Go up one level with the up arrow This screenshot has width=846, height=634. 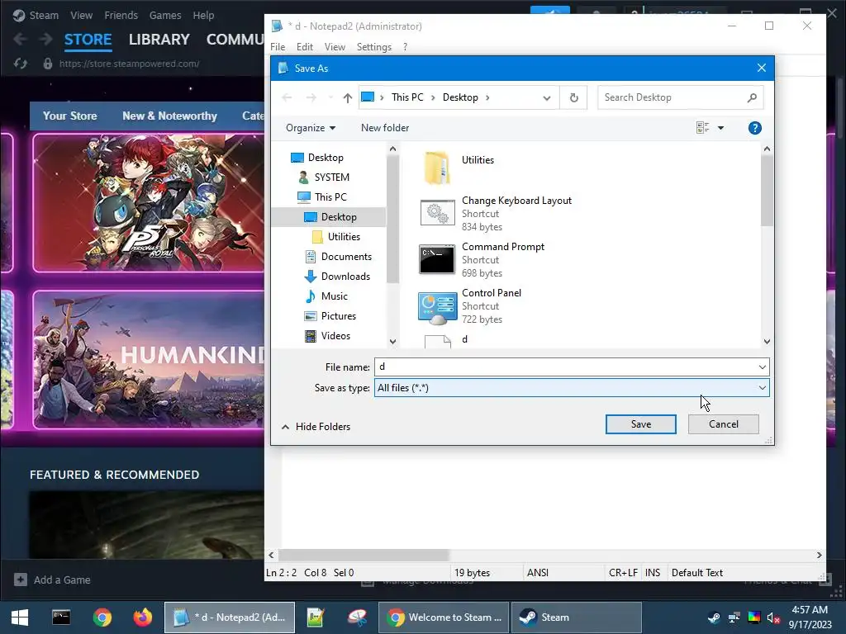tap(348, 97)
